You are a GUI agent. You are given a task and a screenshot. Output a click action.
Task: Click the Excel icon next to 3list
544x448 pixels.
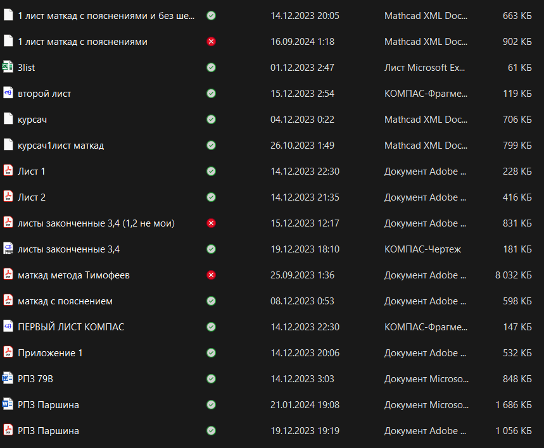point(8,67)
